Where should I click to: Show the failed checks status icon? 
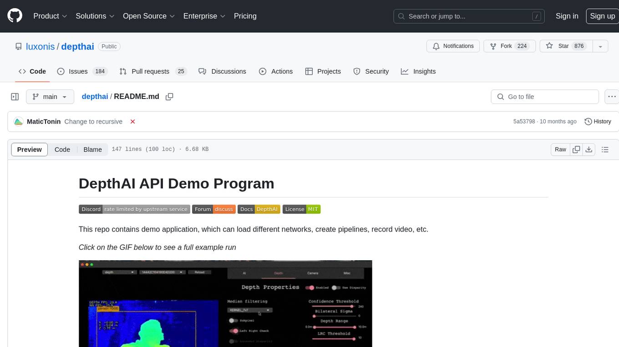click(x=132, y=122)
